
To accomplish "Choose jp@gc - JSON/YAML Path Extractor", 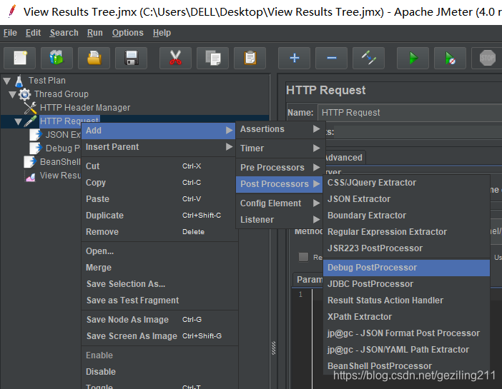I will [x=407, y=350].
